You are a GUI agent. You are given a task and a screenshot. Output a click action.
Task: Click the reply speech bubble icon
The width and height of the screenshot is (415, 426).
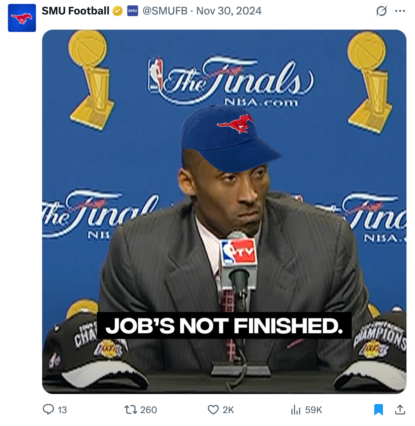48,409
